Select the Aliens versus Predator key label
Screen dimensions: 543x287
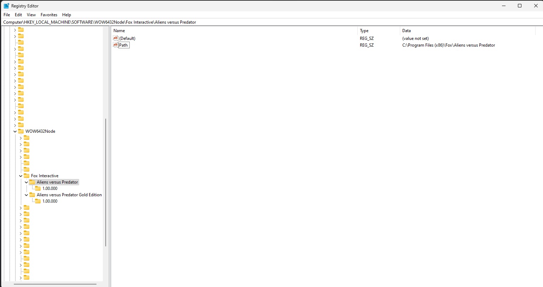pos(57,182)
